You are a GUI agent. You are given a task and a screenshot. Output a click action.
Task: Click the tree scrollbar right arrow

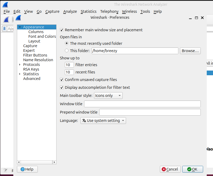54,162
